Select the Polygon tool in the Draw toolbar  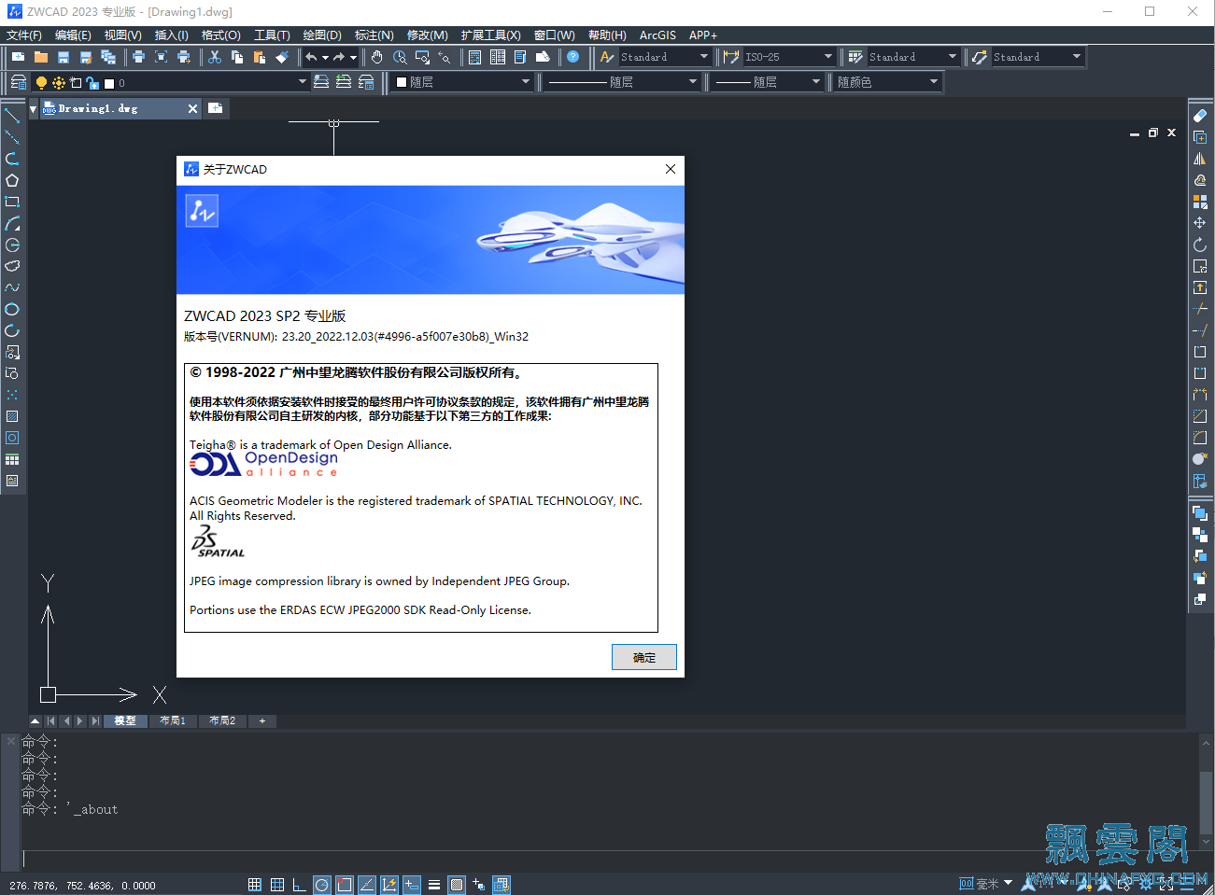[x=12, y=180]
